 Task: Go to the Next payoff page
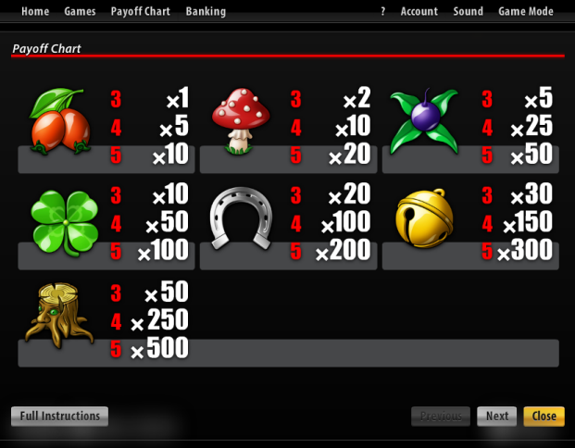pyautogui.click(x=497, y=417)
